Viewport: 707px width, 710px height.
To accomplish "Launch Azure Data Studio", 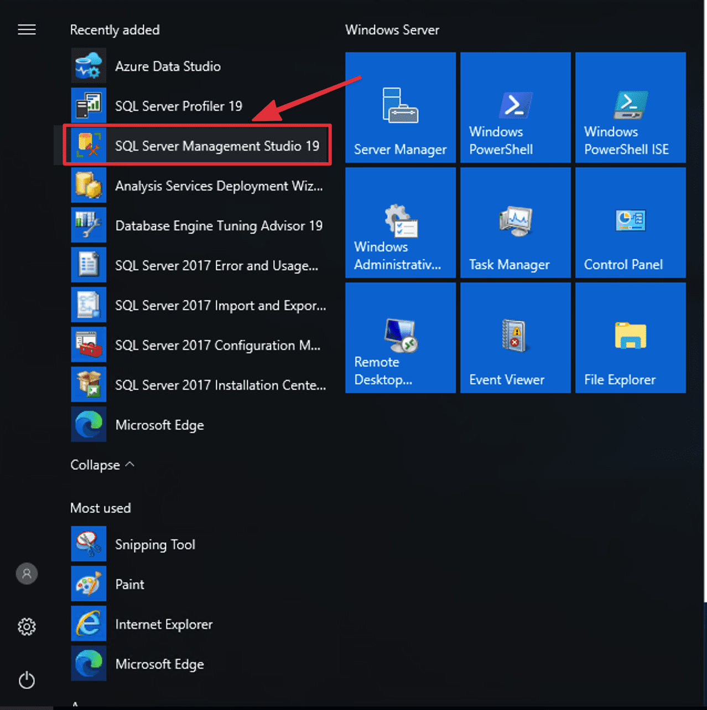I will point(168,66).
